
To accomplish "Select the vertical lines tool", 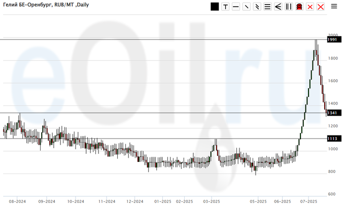I will coord(289,7).
